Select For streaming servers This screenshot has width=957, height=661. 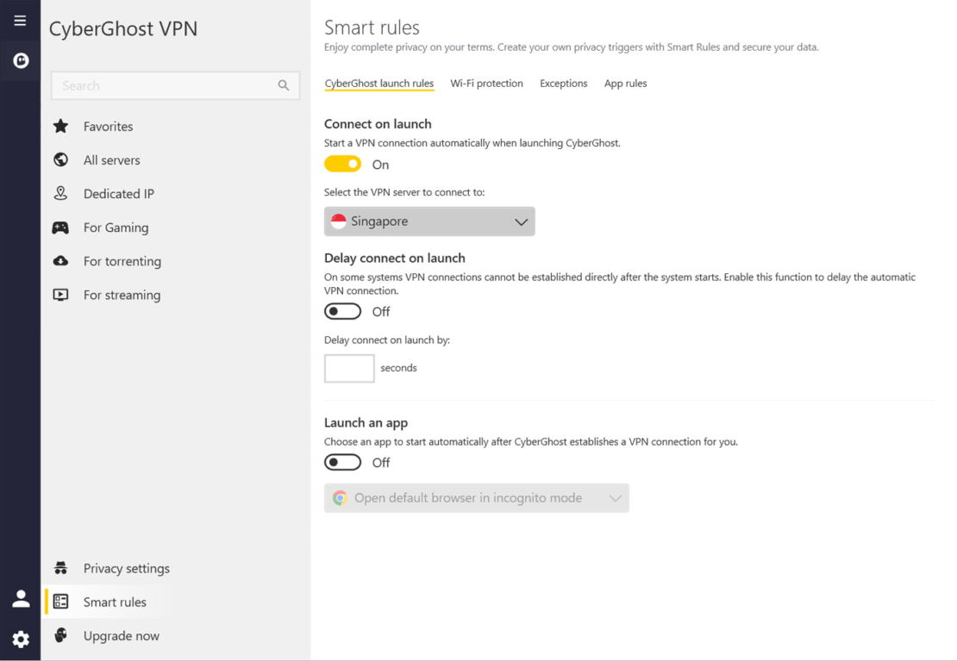point(121,295)
